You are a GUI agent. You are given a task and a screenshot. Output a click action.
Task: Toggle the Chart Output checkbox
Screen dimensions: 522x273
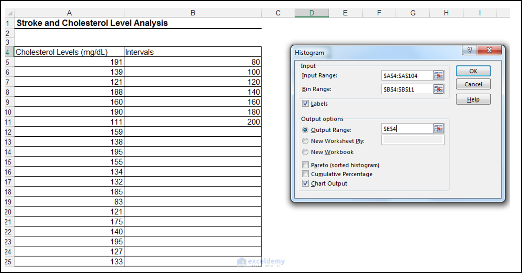tap(305, 183)
